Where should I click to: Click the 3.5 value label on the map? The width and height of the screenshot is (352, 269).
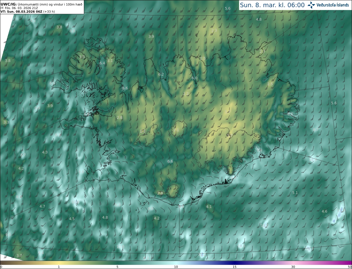82,57
